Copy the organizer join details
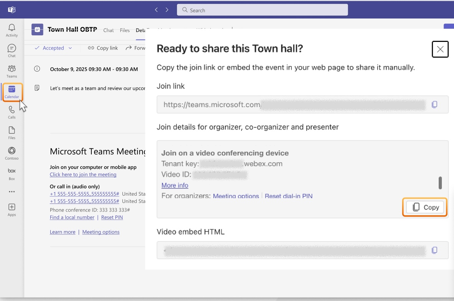Image resolution: width=454 pixels, height=301 pixels. point(425,207)
